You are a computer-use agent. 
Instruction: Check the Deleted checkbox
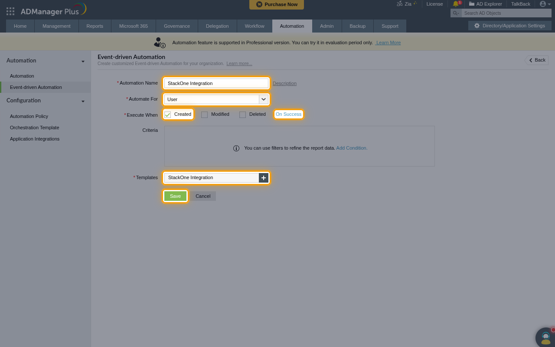[243, 115]
